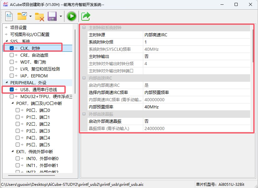Screen dimensions: 258x188
Task: Click the 主时钟输出 value 否
Action: pos(197,56)
